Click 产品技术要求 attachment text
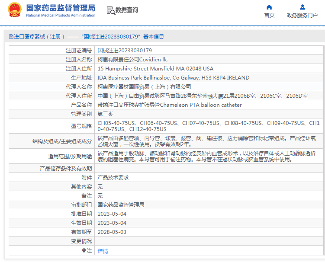This screenshot has width=325, height=262. click(113, 178)
